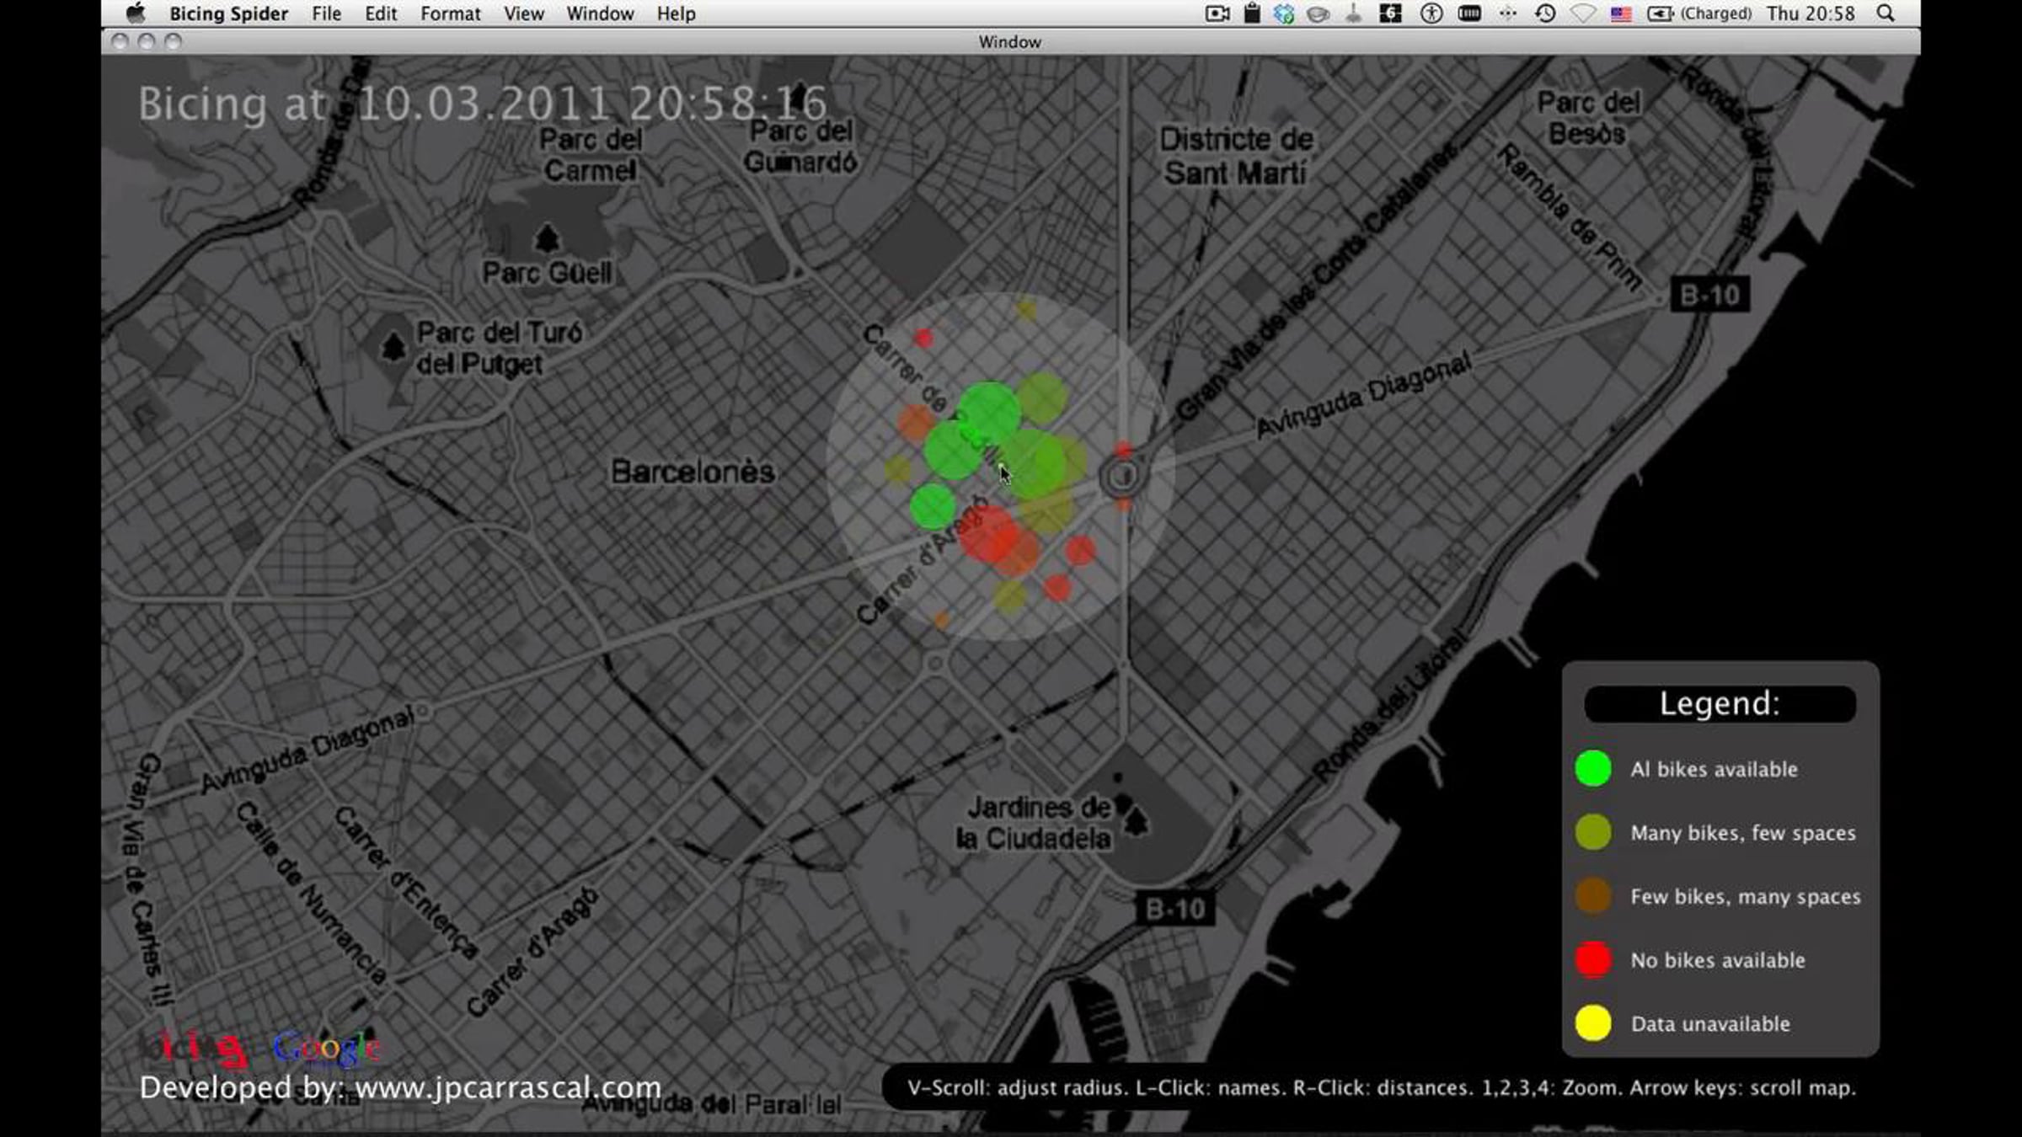Click the clipboard menu bar icon
Image resolution: width=2022 pixels, height=1137 pixels.
[1252, 13]
